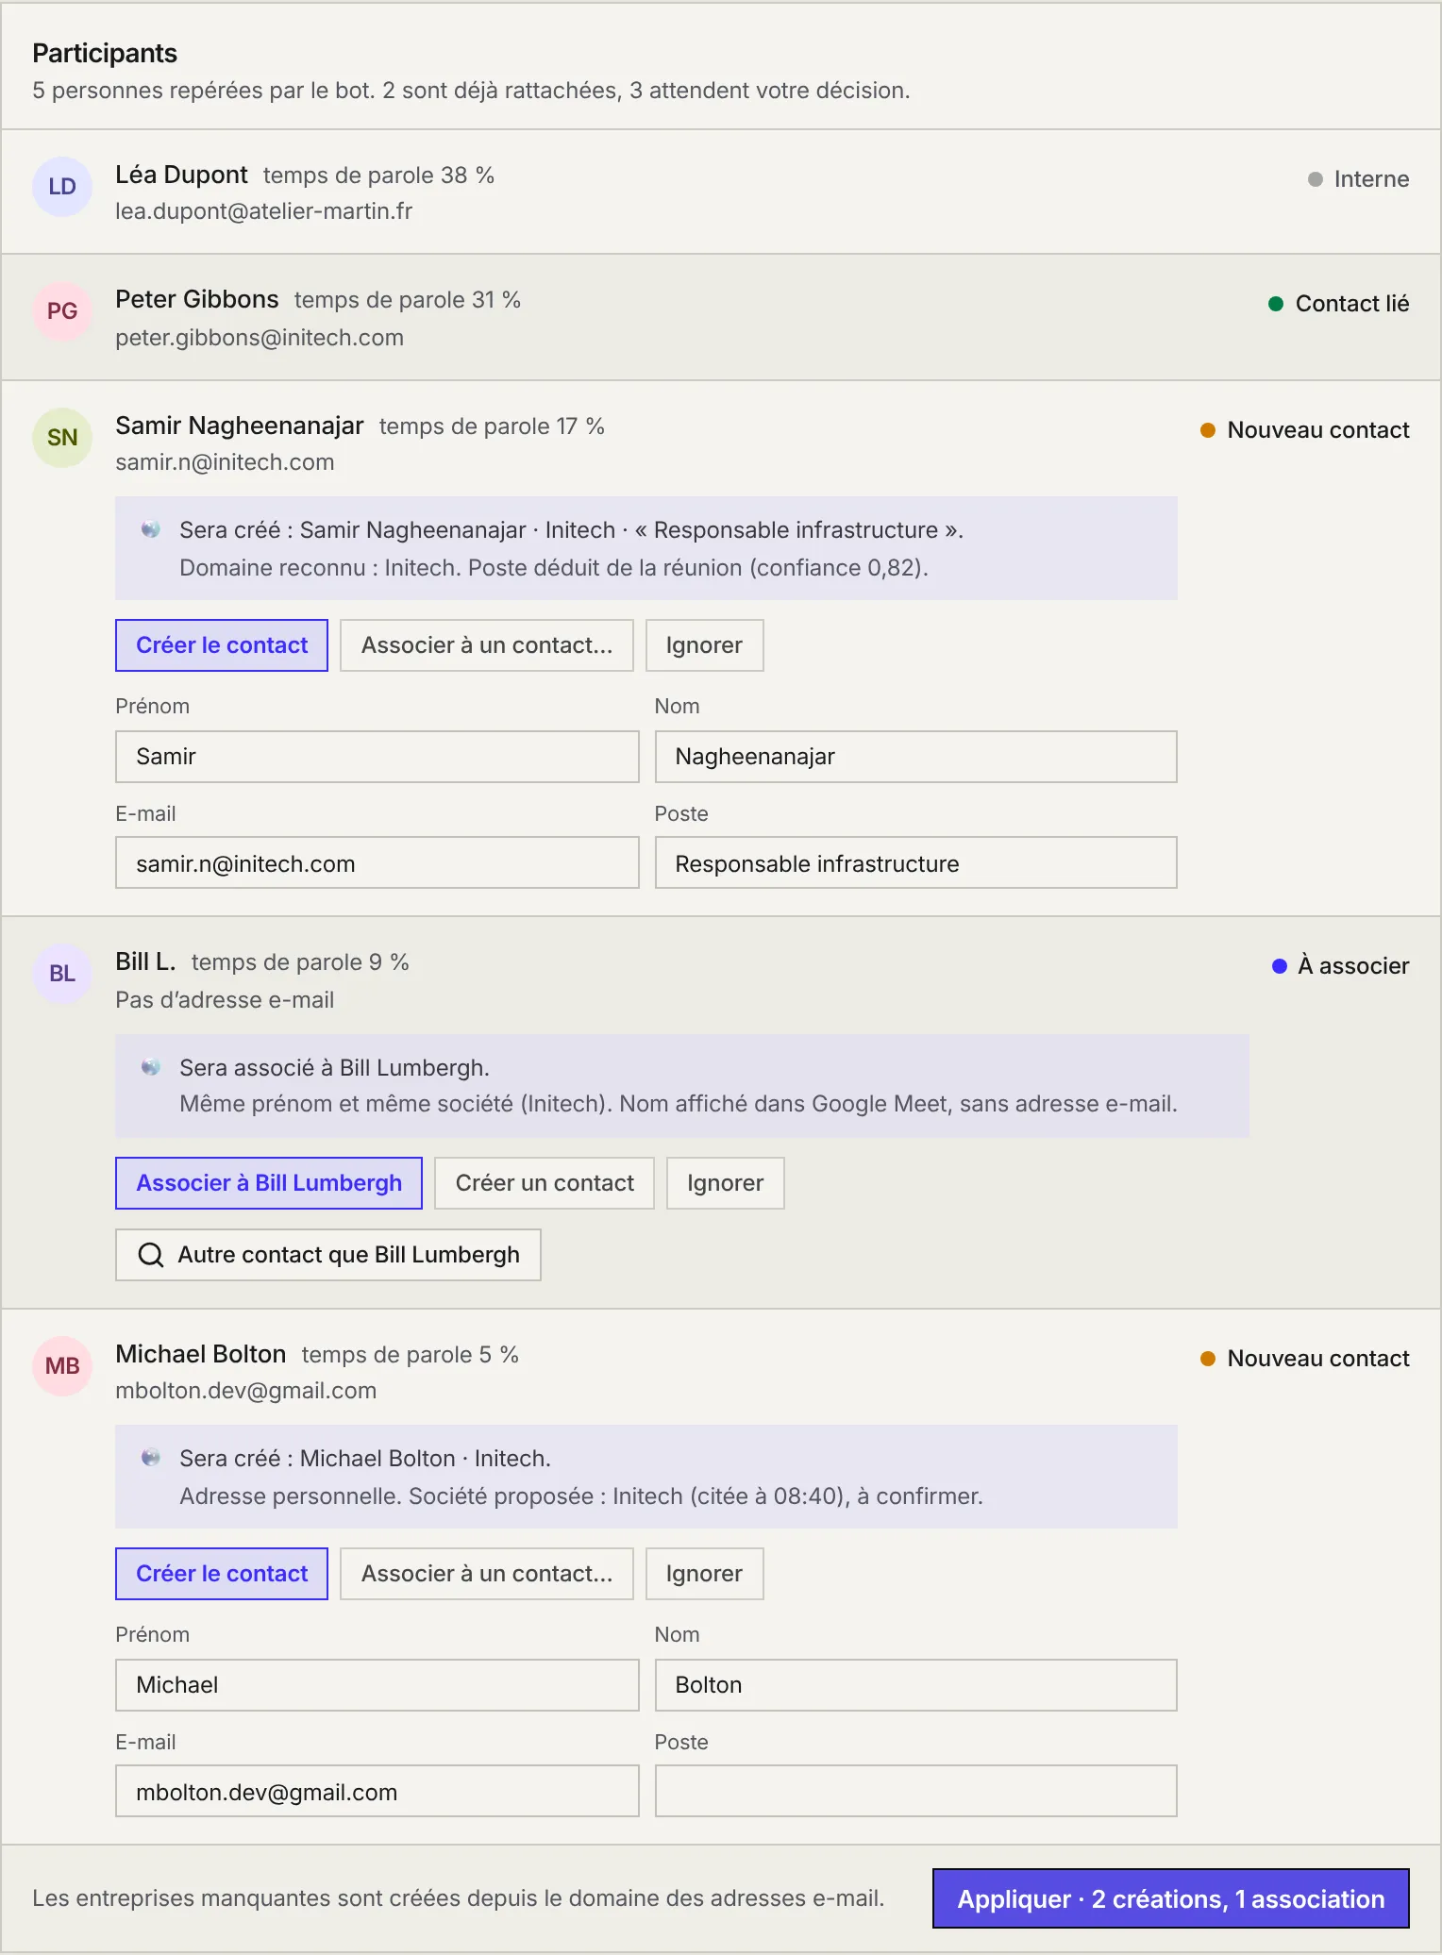Screen dimensions: 1442x1955
Task: Click the suggestion icon beside 'Sera créé : Michael Bolton'
Action: (150, 1458)
